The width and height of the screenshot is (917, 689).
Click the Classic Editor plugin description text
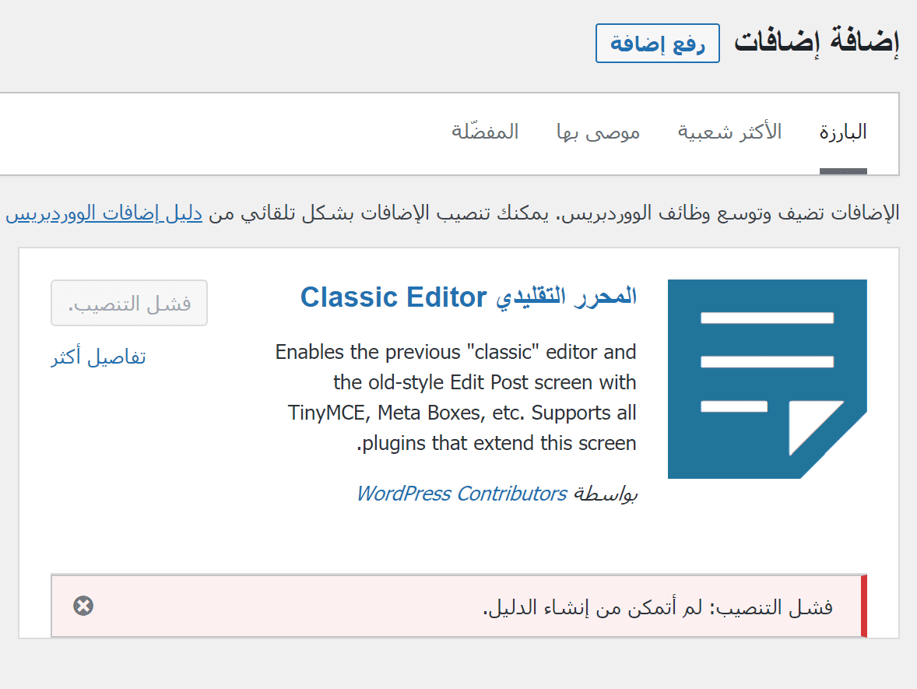tap(455, 398)
